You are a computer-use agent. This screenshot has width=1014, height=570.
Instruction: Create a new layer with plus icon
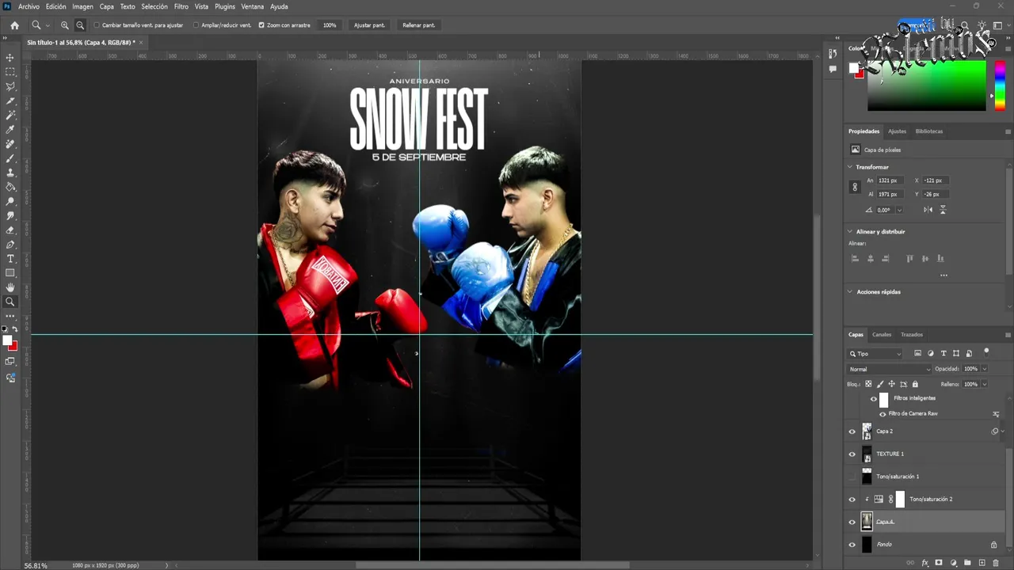coord(982,563)
